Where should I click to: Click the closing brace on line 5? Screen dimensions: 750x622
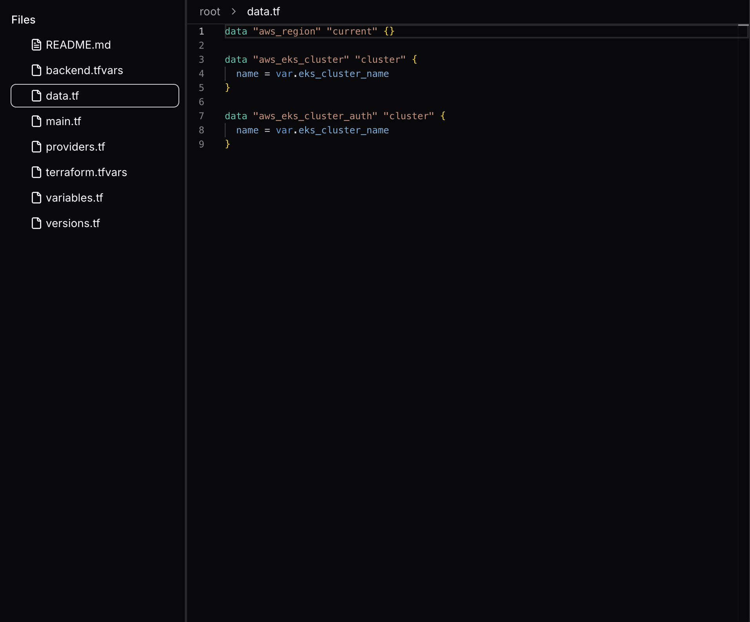pos(228,87)
